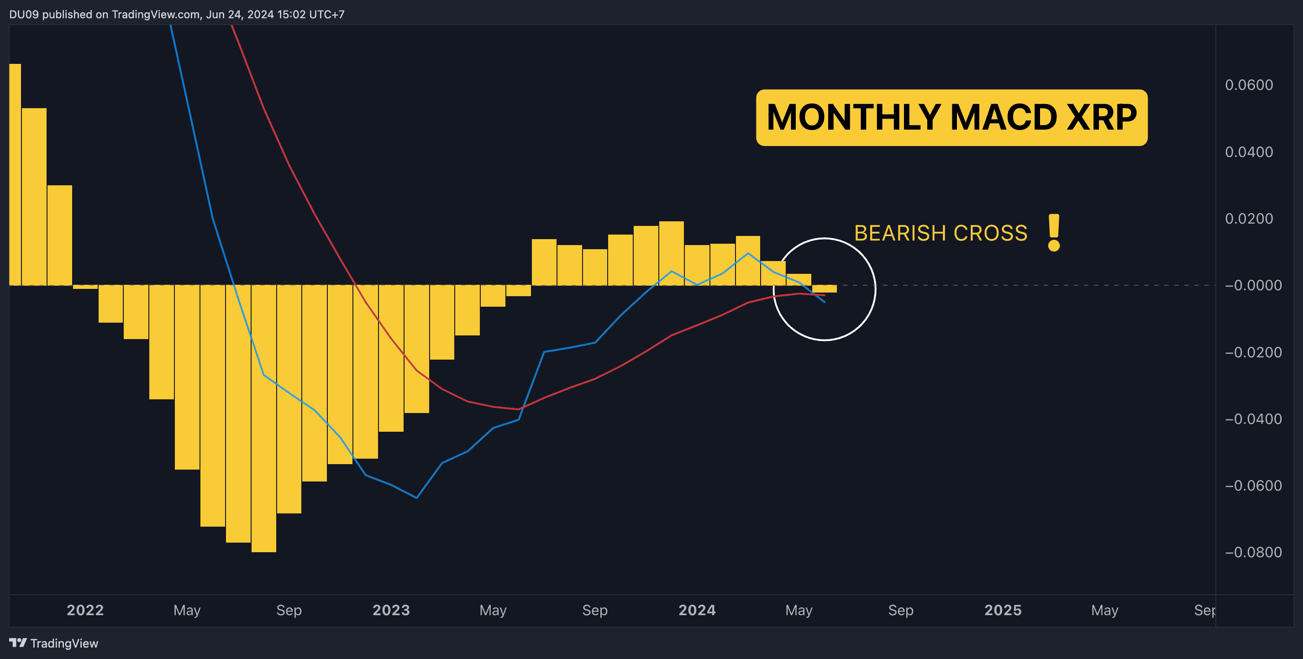Click the TradingView logo icon
The height and width of the screenshot is (659, 1303).
coord(18,643)
